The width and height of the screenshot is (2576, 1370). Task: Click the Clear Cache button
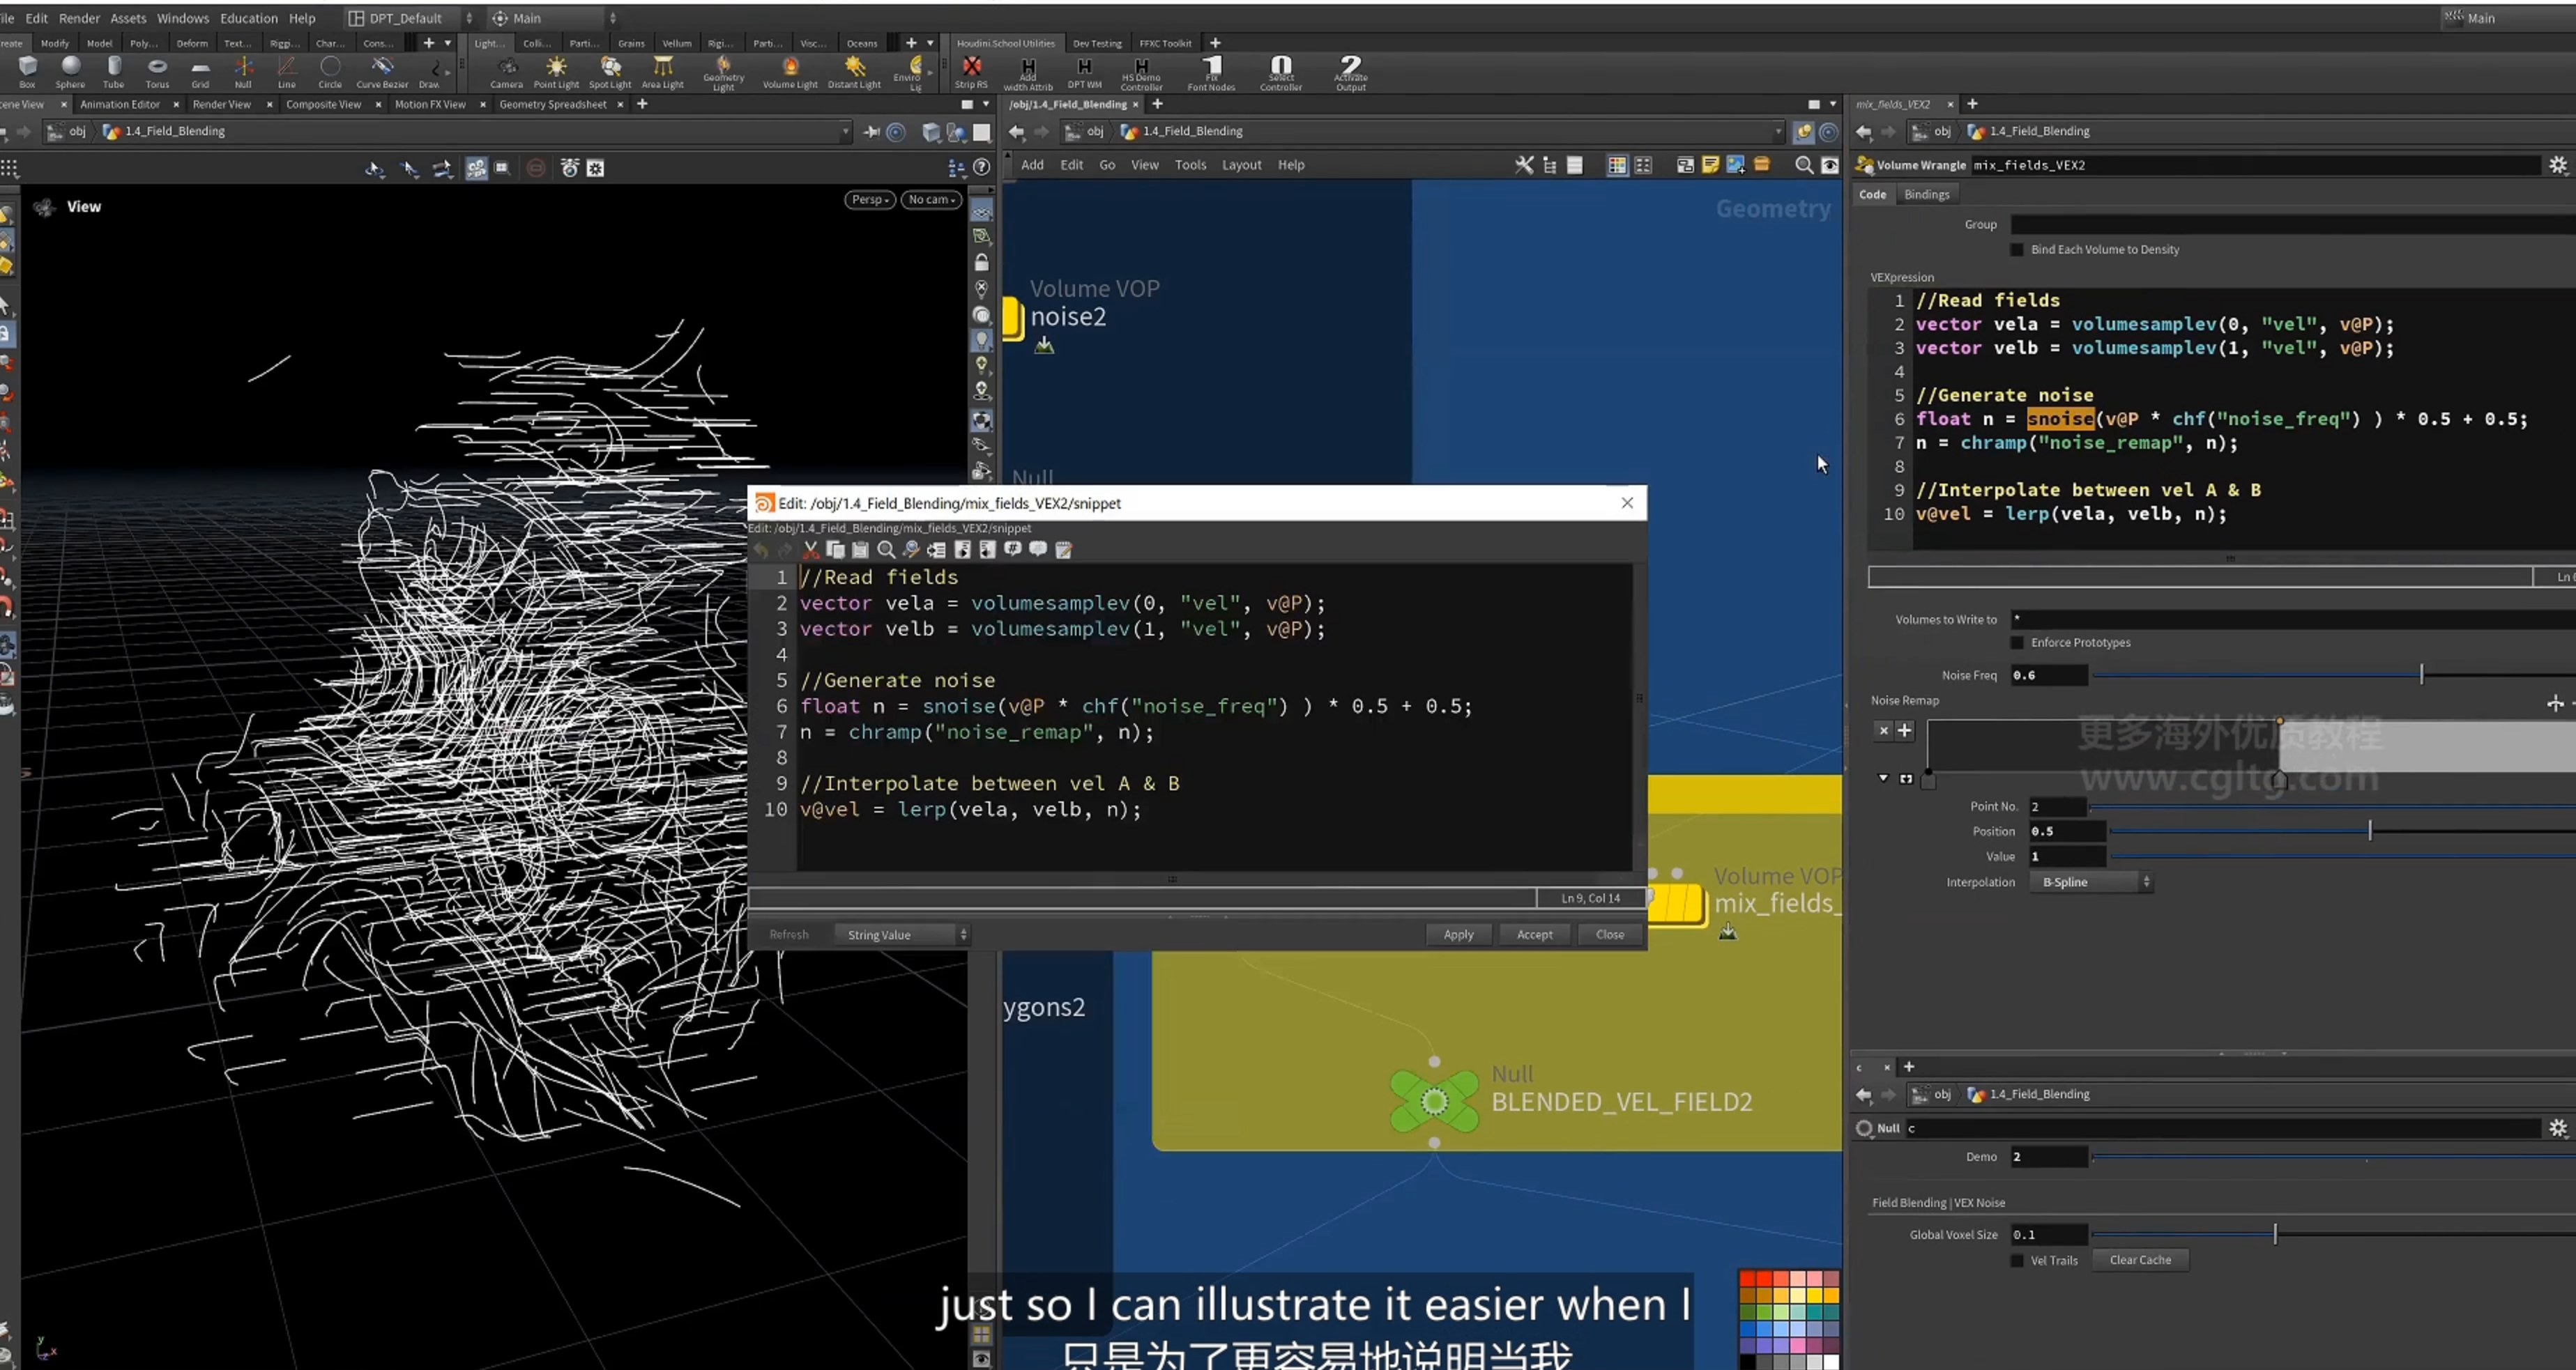pos(2140,1261)
